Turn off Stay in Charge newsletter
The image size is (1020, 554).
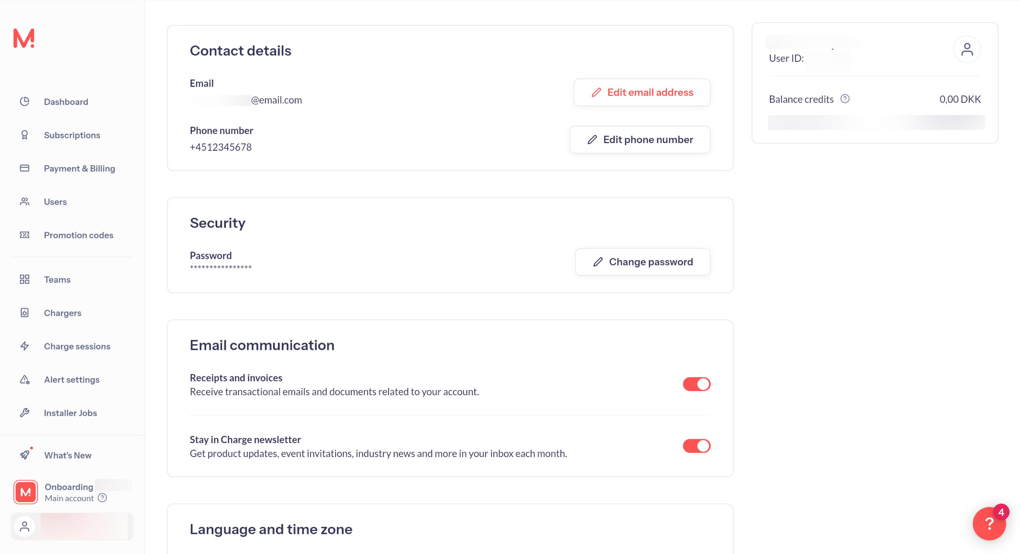pyautogui.click(x=696, y=446)
